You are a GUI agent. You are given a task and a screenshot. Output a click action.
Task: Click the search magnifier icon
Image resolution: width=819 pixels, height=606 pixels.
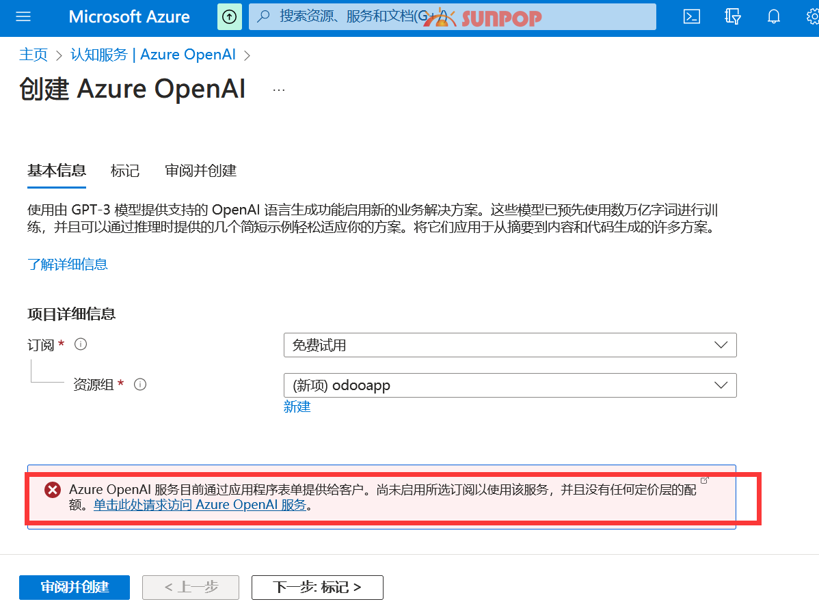pos(264,16)
